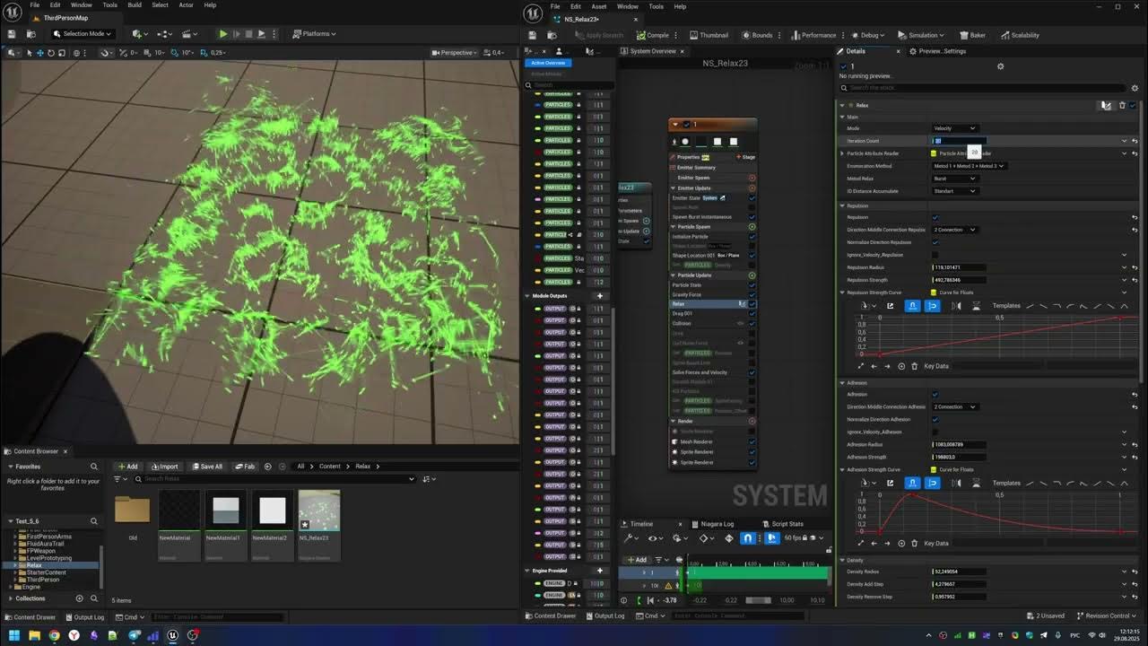Open Metod Relax dropdown showing Burst
The image size is (1148, 646).
click(x=954, y=179)
